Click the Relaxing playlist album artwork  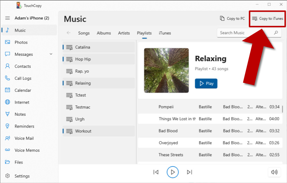[x=166, y=70]
